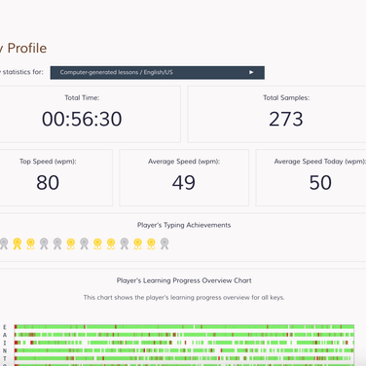
Task: Select the average speed today value 50
Action: (x=320, y=182)
